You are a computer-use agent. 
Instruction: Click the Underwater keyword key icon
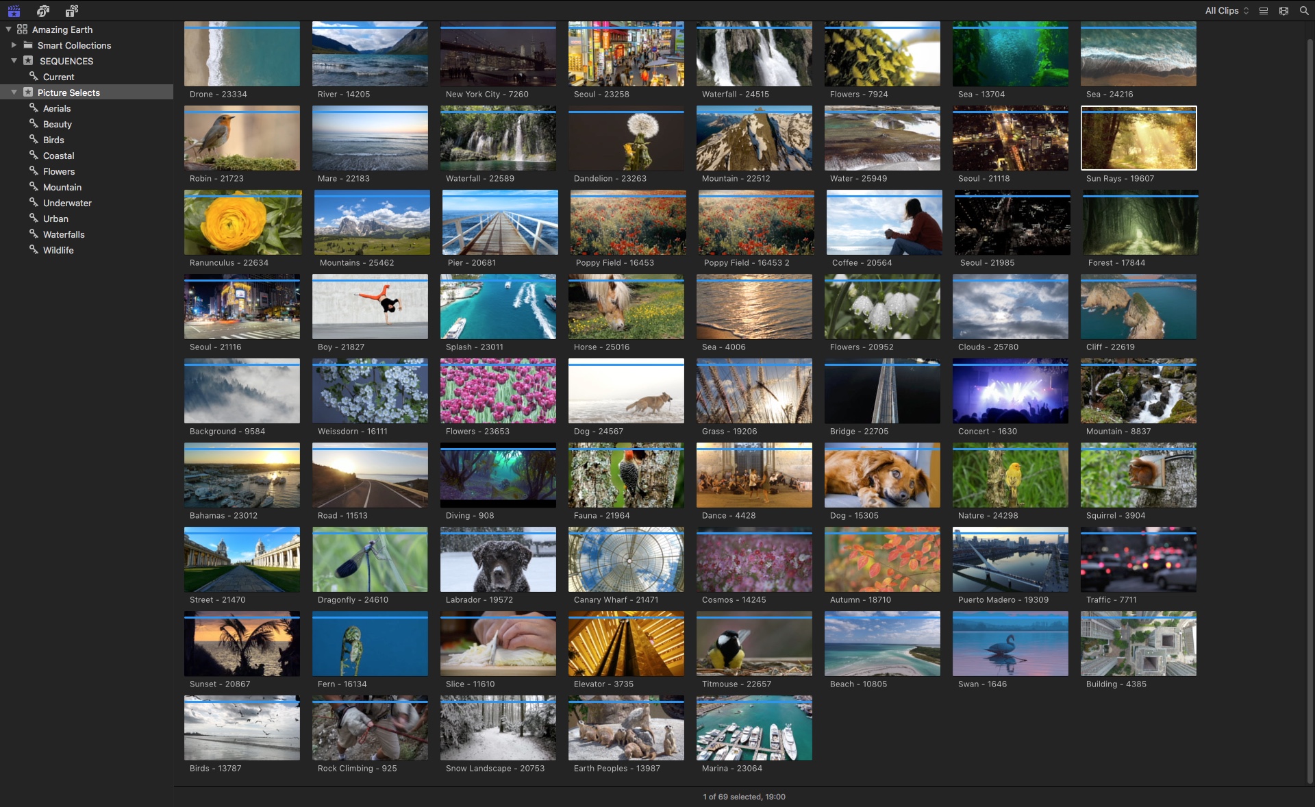pyautogui.click(x=33, y=202)
